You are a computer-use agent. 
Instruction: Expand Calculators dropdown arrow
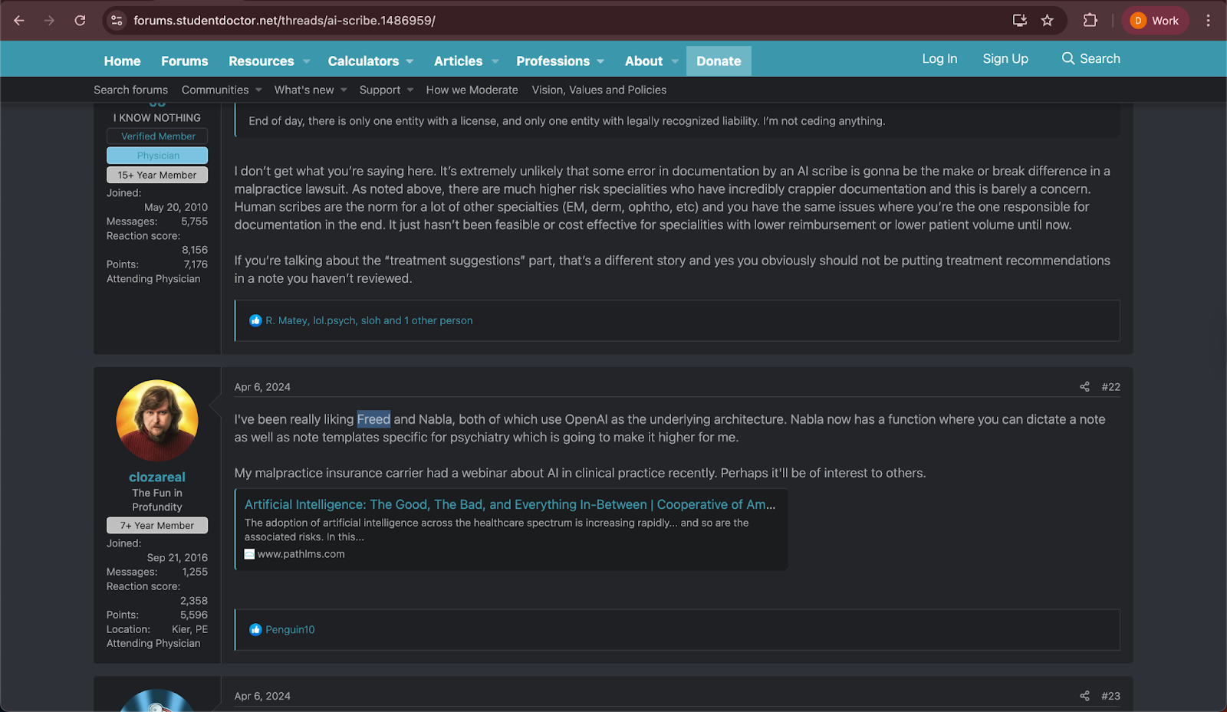(x=410, y=61)
